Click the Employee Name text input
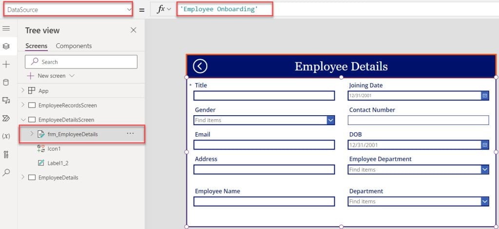Viewport: 499px width, 229px height. coord(264,201)
